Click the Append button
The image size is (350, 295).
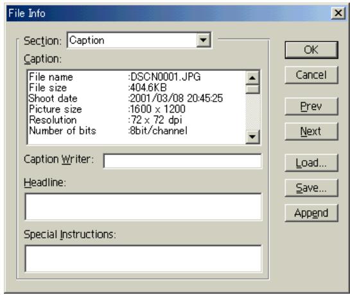coord(311,213)
